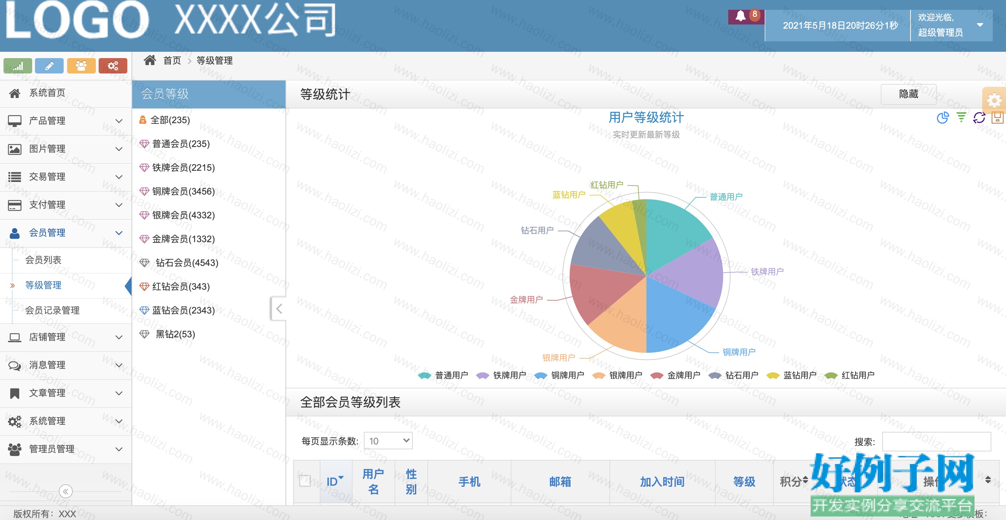1006x520 pixels.
Task: Sort table by 积分 column arrows
Action: click(x=805, y=479)
